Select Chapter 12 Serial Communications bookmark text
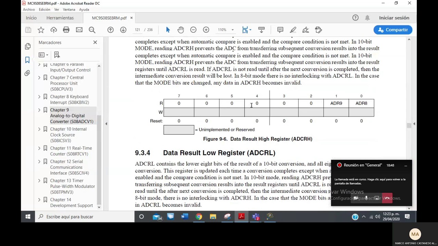This screenshot has width=438, height=246. pos(69,167)
